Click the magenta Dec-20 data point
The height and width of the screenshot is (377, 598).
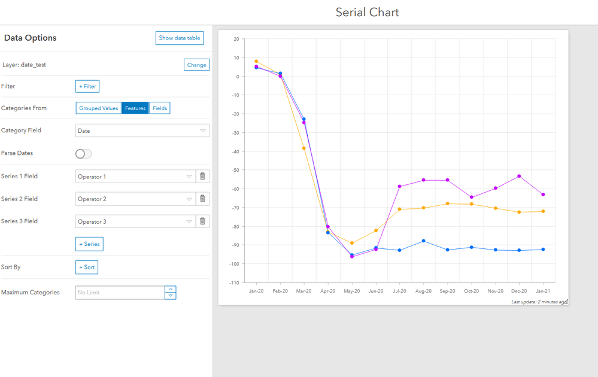(x=519, y=176)
